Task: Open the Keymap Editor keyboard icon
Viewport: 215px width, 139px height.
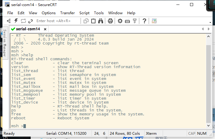Action: (127, 21)
